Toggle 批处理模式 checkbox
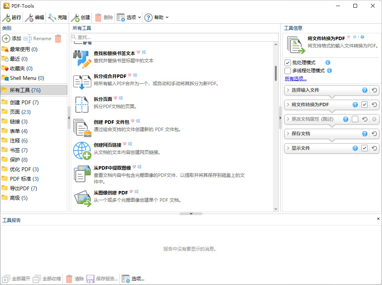This screenshot has width=382, height=285. (287, 63)
